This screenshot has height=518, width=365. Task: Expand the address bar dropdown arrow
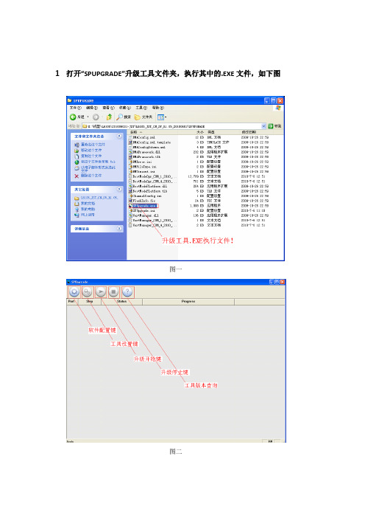point(263,126)
